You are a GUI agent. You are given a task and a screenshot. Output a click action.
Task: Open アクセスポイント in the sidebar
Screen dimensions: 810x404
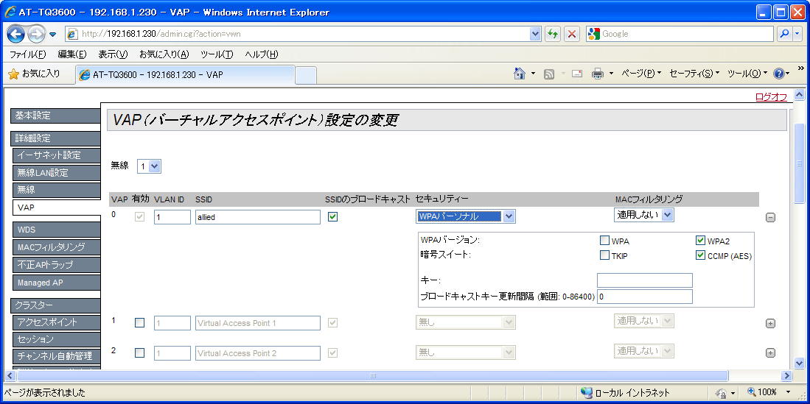(x=56, y=322)
